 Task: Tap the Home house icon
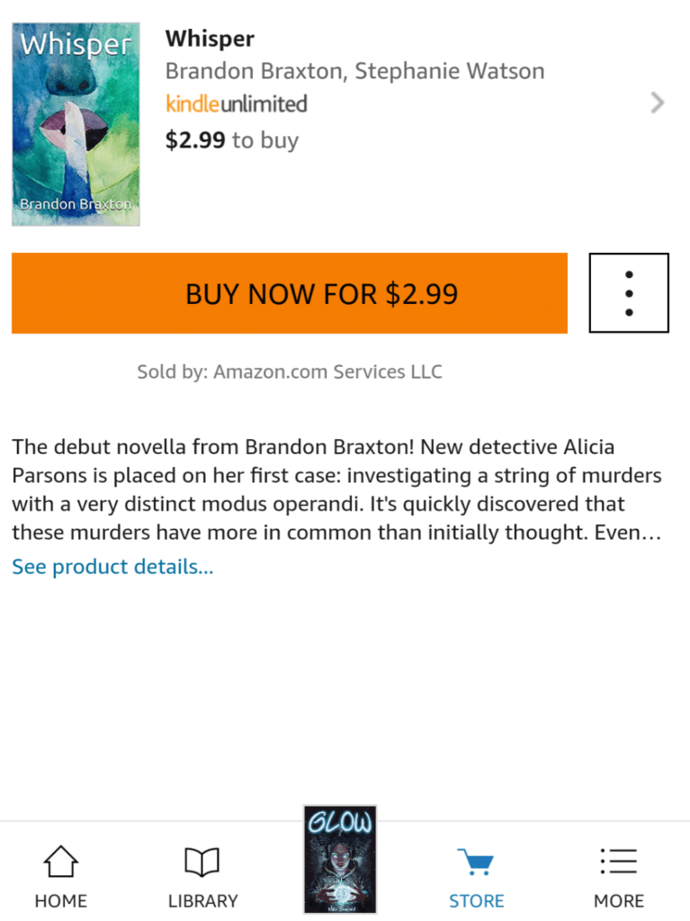click(61, 863)
